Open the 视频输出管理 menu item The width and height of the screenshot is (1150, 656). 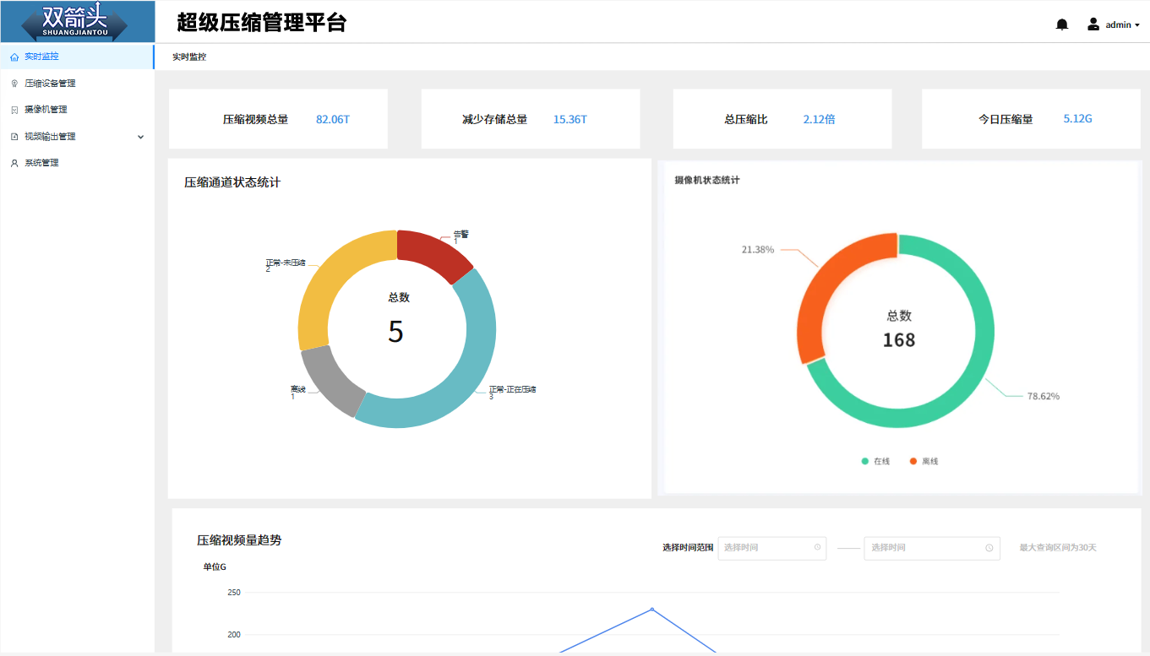pyautogui.click(x=77, y=137)
